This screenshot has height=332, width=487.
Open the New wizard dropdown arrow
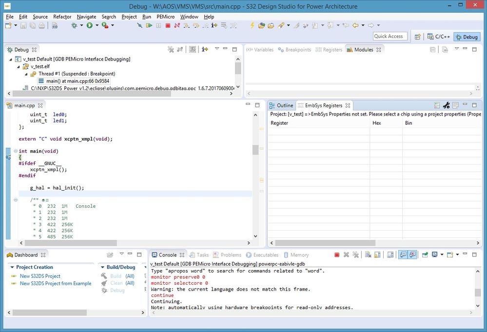(16, 25)
